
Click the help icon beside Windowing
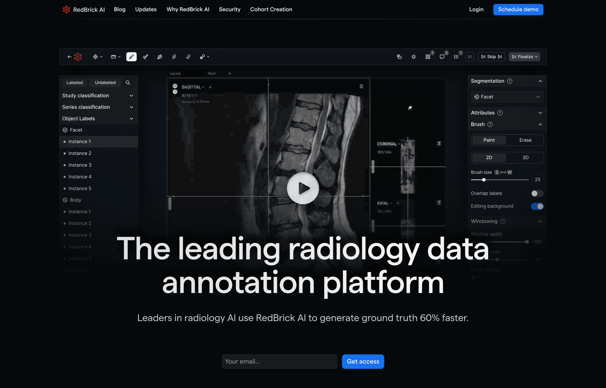point(503,221)
